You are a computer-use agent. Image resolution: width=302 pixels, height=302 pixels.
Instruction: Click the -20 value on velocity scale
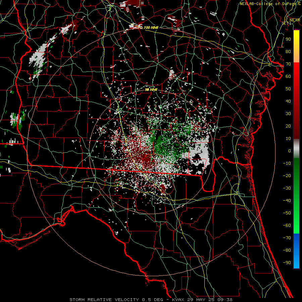click(287, 176)
